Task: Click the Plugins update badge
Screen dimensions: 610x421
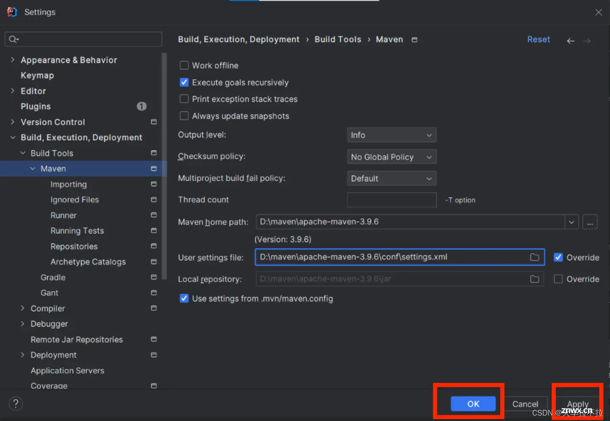Action: tap(141, 106)
